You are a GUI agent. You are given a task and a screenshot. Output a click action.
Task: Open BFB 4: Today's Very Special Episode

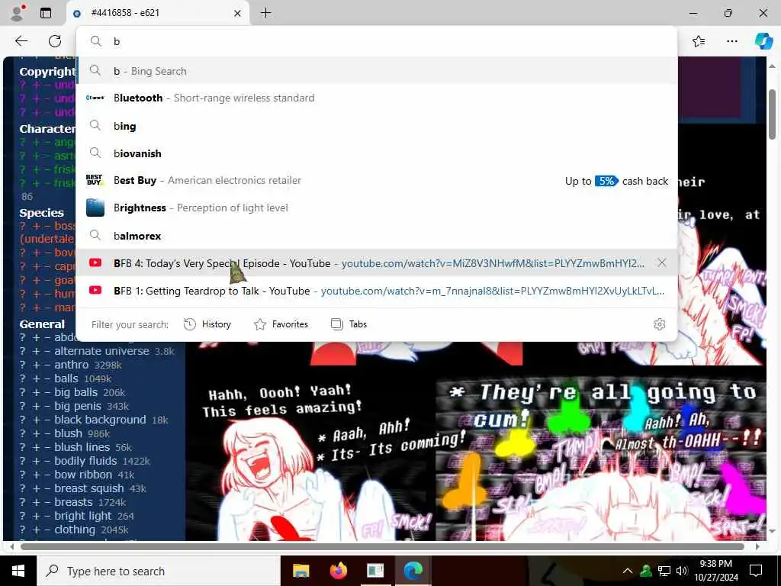(x=377, y=262)
